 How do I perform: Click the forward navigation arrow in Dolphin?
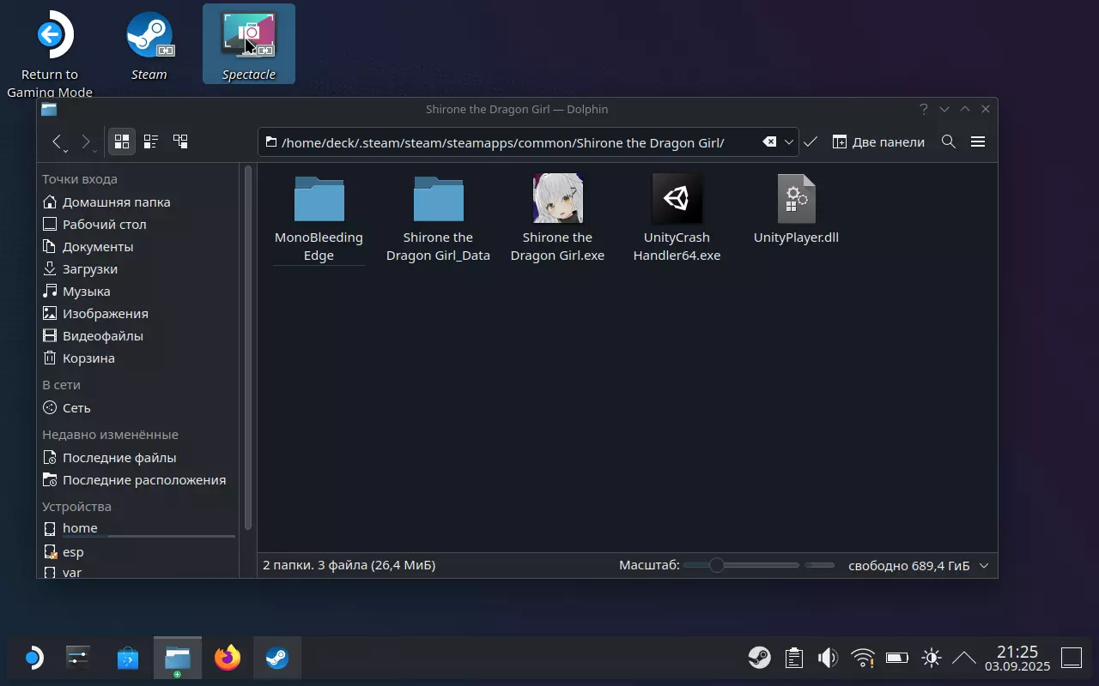click(86, 141)
